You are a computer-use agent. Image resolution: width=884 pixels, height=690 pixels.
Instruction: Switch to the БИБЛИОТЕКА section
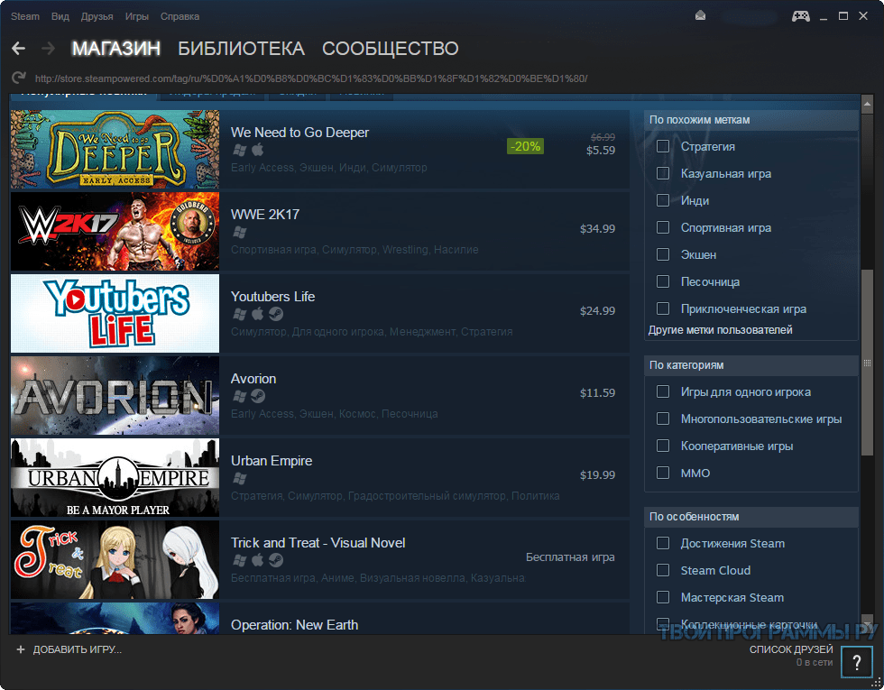[242, 49]
